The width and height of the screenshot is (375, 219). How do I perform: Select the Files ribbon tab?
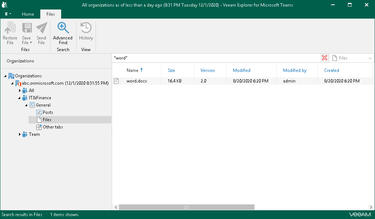coord(51,14)
